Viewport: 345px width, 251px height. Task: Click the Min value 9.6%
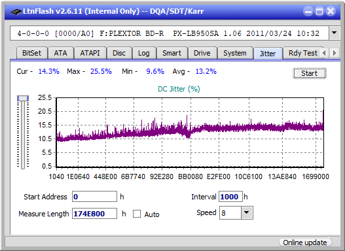point(155,71)
